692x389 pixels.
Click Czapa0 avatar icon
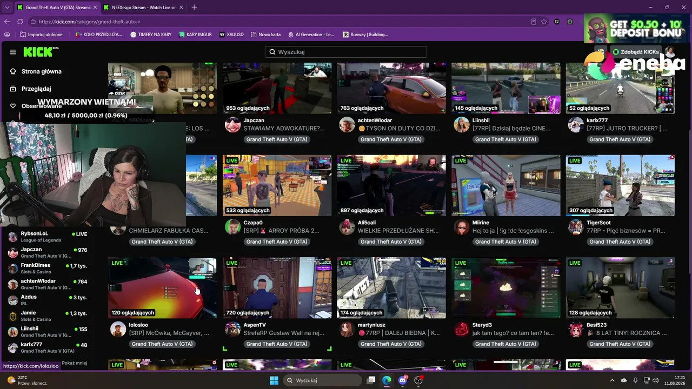[x=232, y=227]
